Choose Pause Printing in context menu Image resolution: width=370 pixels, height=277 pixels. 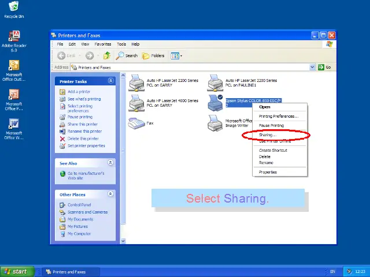point(280,126)
